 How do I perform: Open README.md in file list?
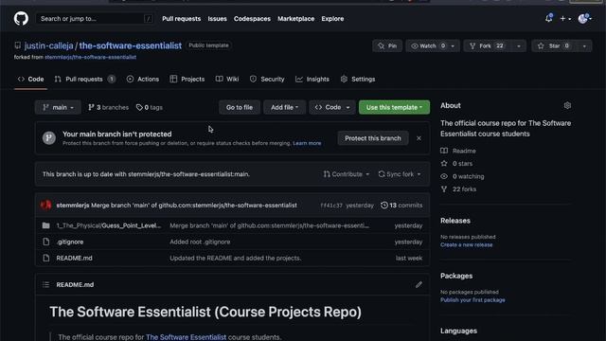(x=74, y=258)
